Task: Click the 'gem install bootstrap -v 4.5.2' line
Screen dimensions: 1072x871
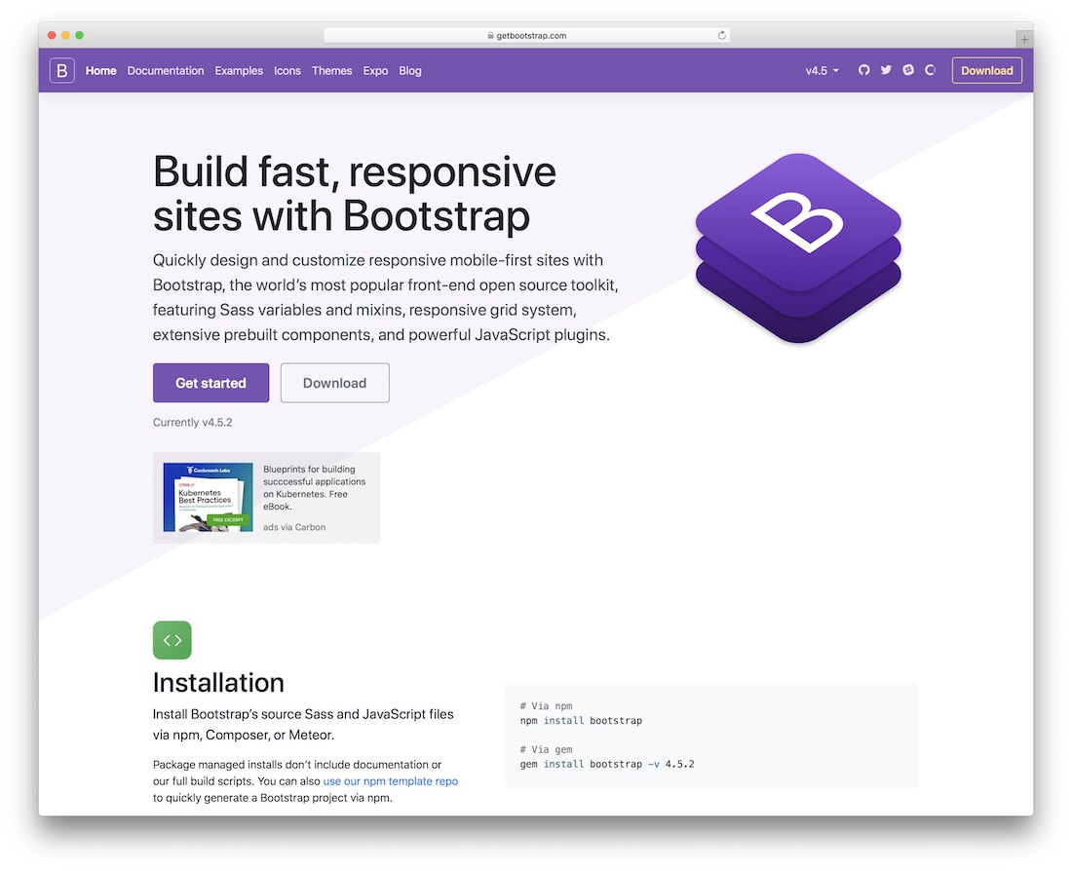Action: (606, 765)
